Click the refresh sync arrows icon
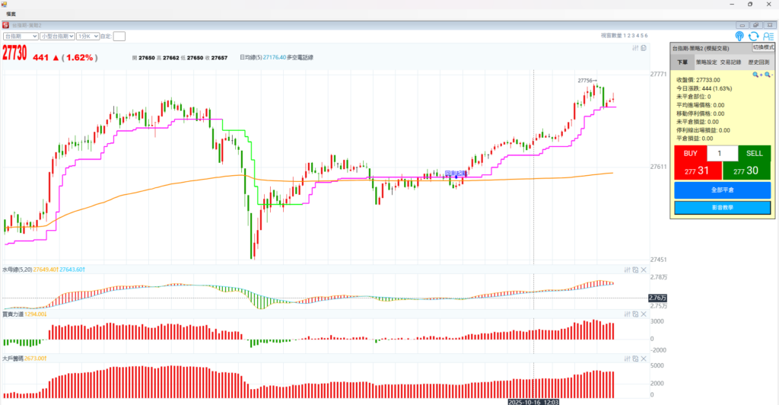Image resolution: width=779 pixels, height=405 pixels. pyautogui.click(x=753, y=36)
